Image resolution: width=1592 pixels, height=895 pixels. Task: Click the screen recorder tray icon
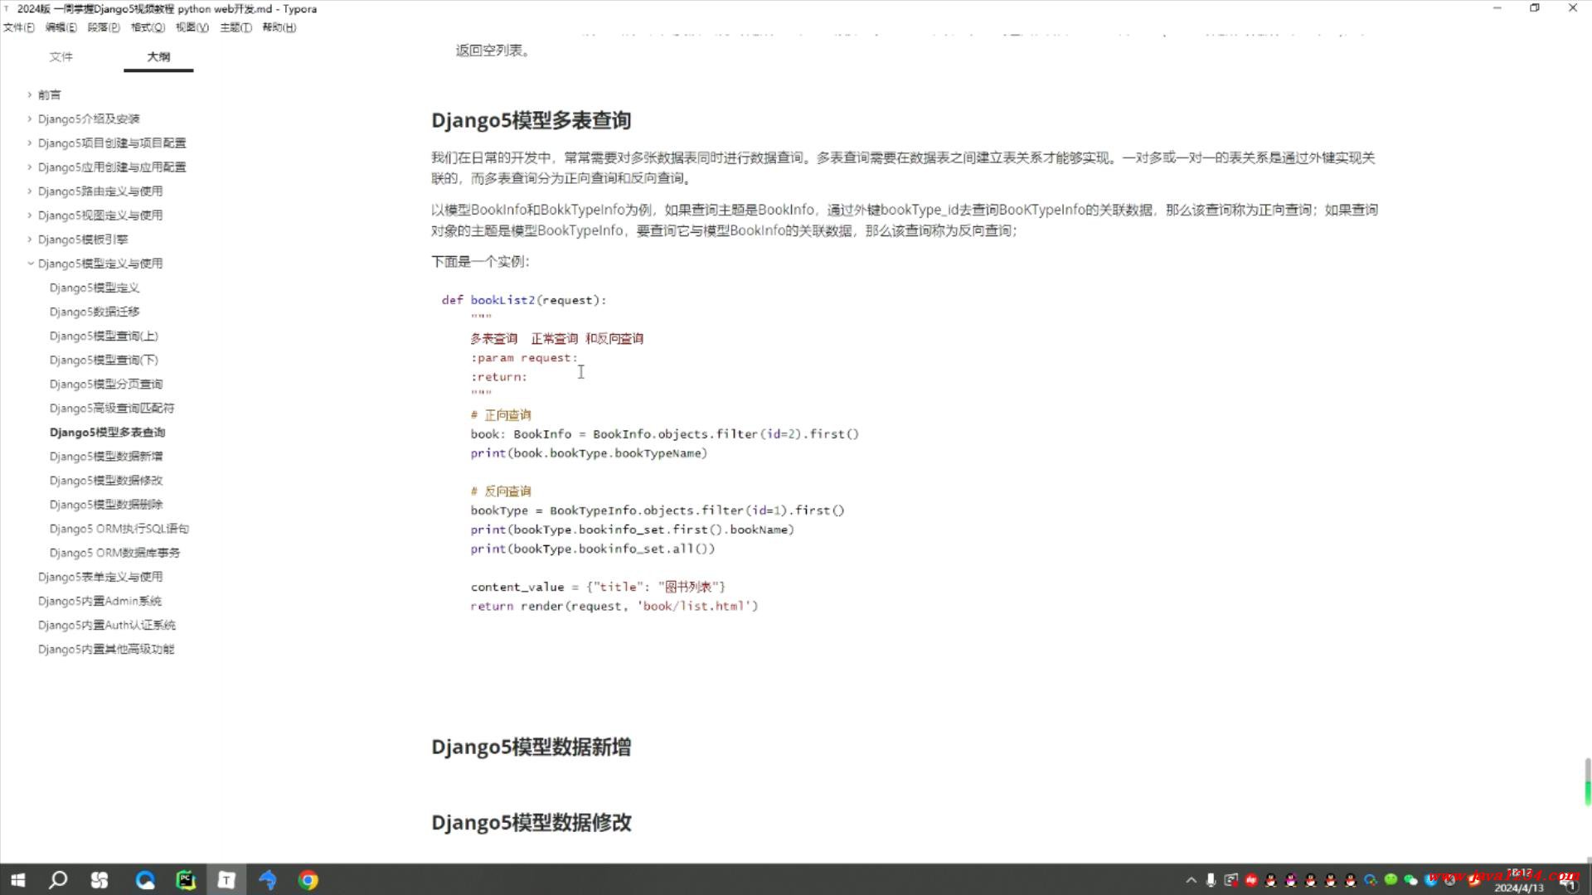[1230, 880]
